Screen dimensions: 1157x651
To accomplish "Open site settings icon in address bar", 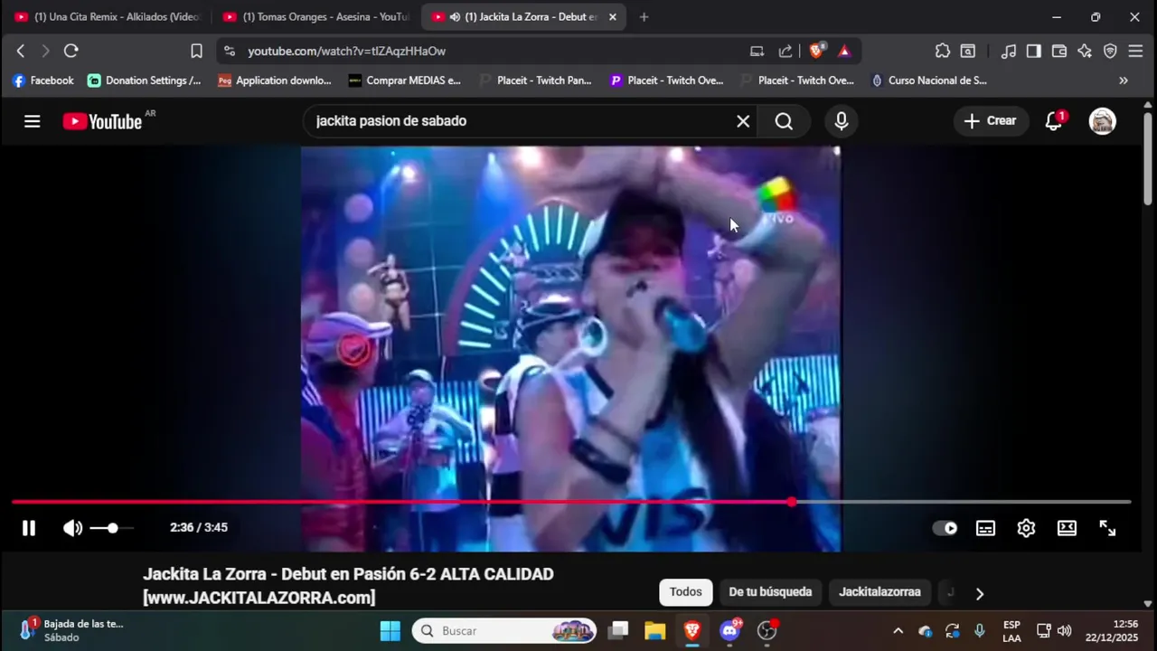I will 229,52.
